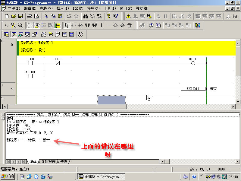
Task: Switch to the 编译 output tab
Action: pyautogui.click(x=33, y=162)
